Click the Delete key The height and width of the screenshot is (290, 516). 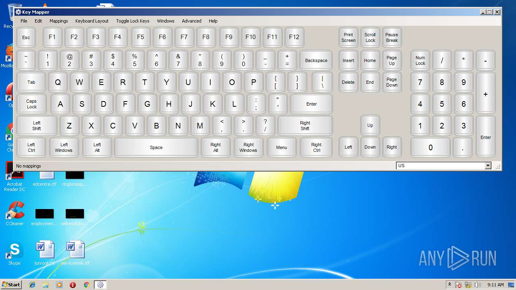click(x=348, y=82)
